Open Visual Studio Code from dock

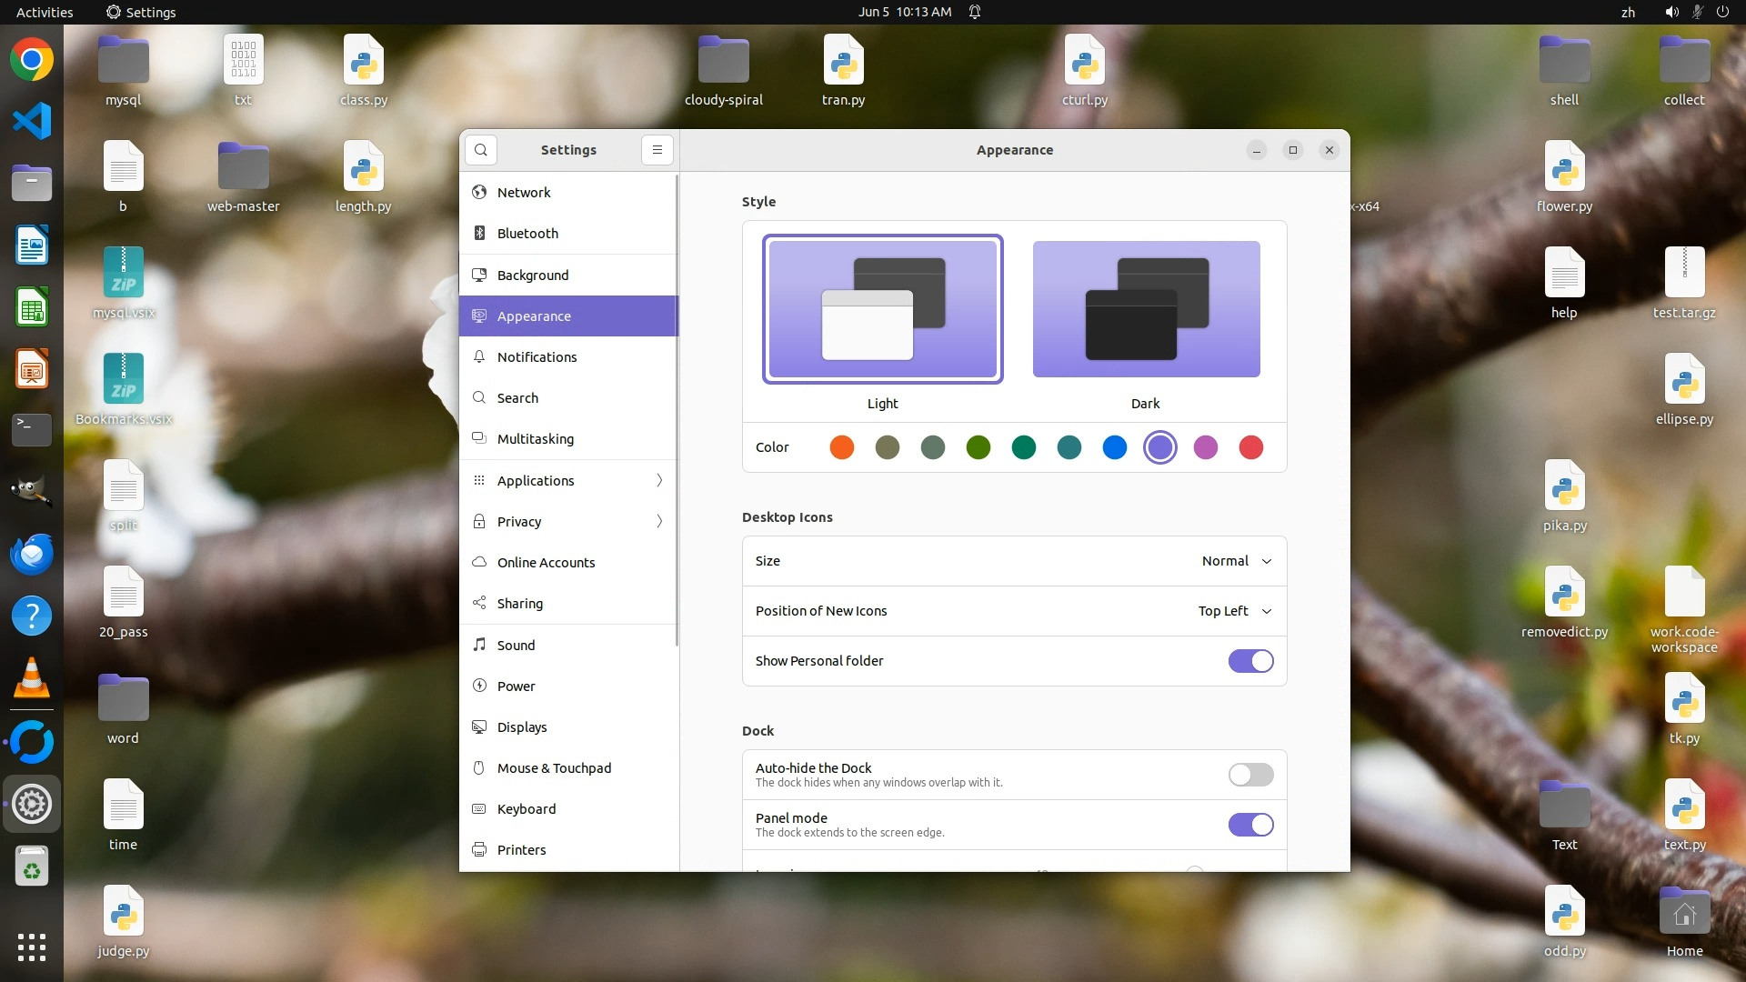(x=32, y=121)
